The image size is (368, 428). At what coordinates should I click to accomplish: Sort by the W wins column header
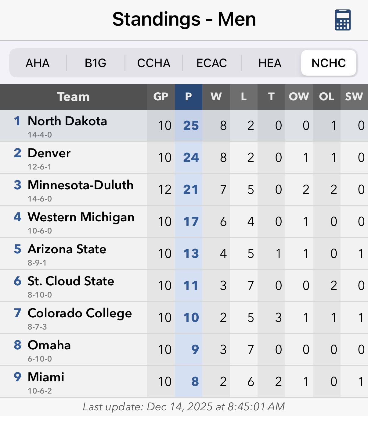click(x=216, y=97)
